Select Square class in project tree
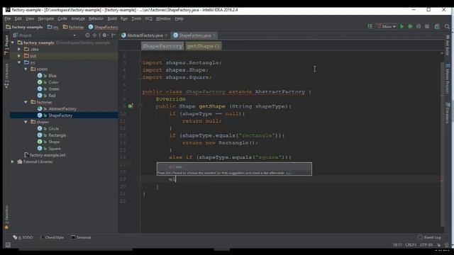Viewport: 454px width, 255px height. point(55,149)
